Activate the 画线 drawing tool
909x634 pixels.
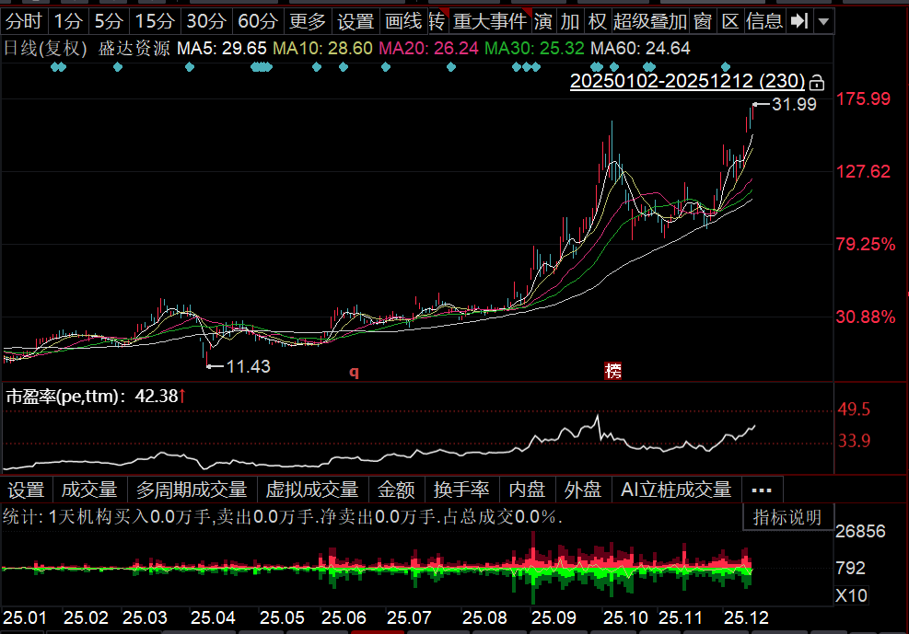(x=403, y=21)
